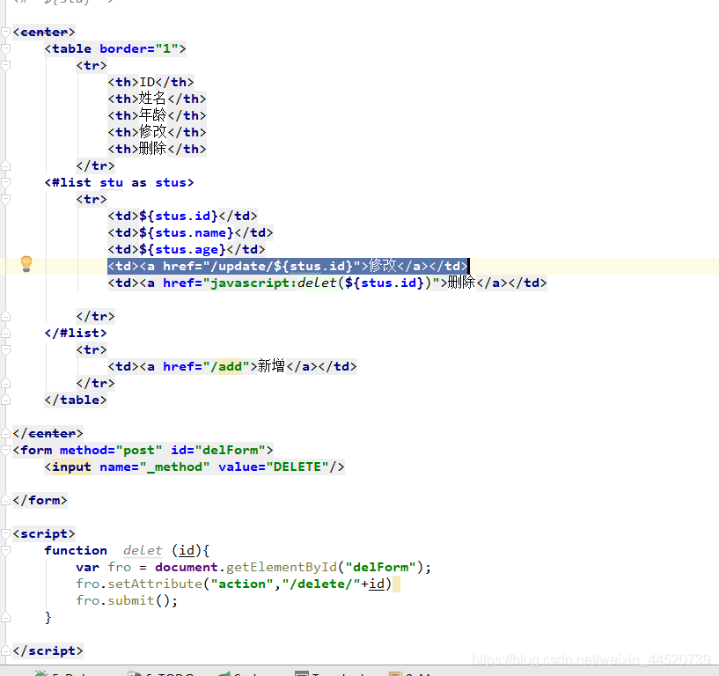Click the fro.submit(); line
Image resolution: width=719 pixels, height=676 pixels.
(127, 601)
